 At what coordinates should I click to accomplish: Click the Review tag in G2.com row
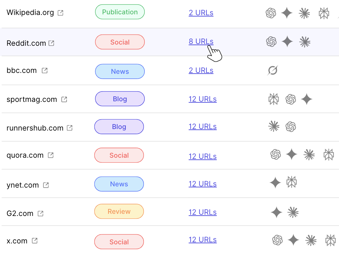(x=119, y=211)
